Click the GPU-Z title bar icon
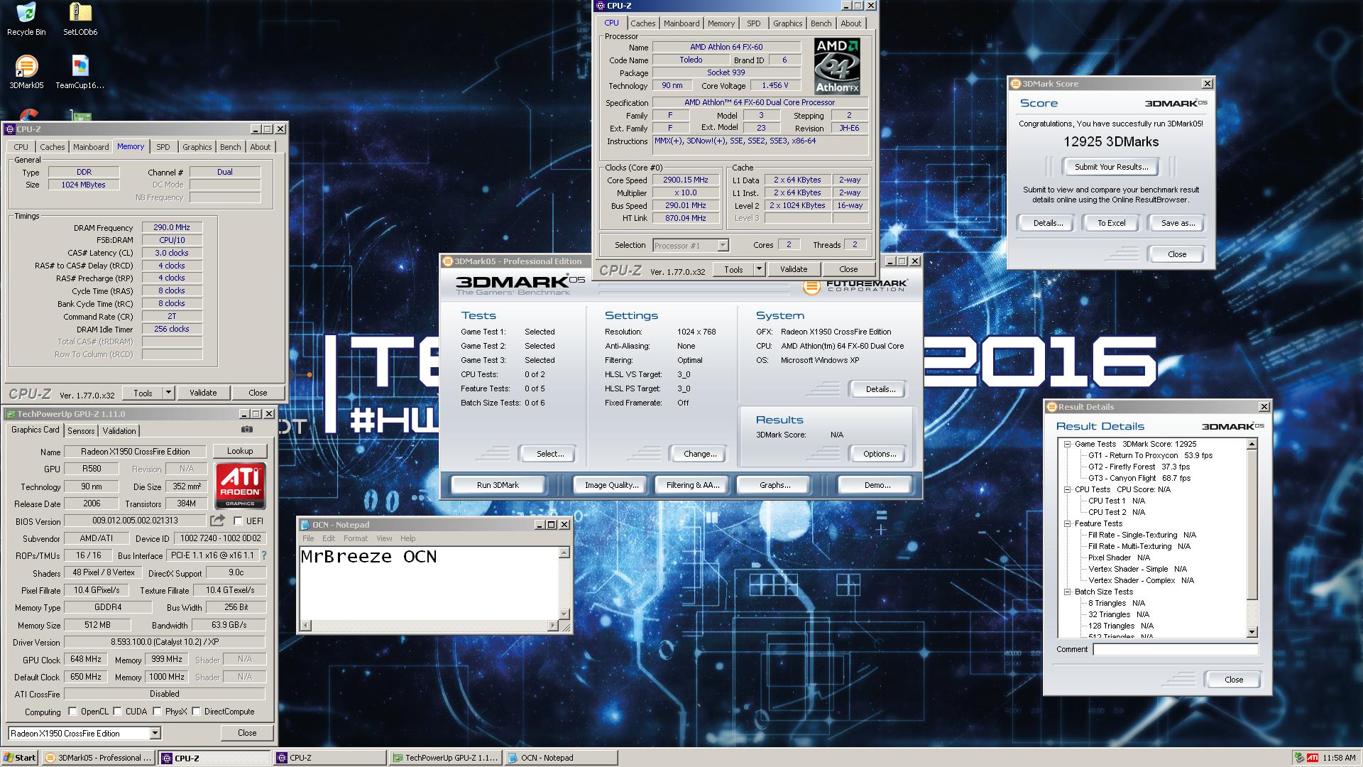 coord(10,414)
